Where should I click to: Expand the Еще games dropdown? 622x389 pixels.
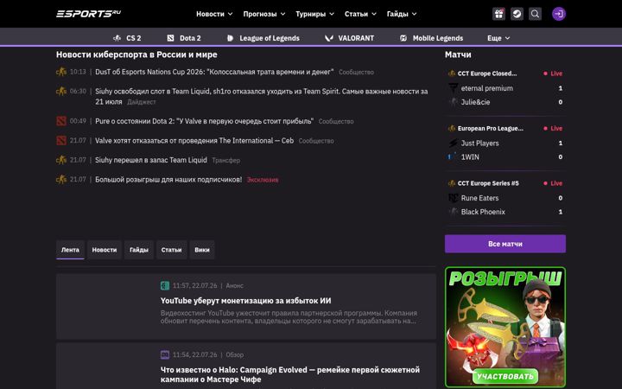pyautogui.click(x=498, y=38)
